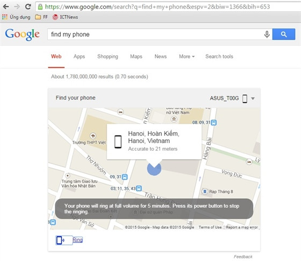Click the Rạp Tháng 8 map marker
301x261 pixels.
click(205, 191)
